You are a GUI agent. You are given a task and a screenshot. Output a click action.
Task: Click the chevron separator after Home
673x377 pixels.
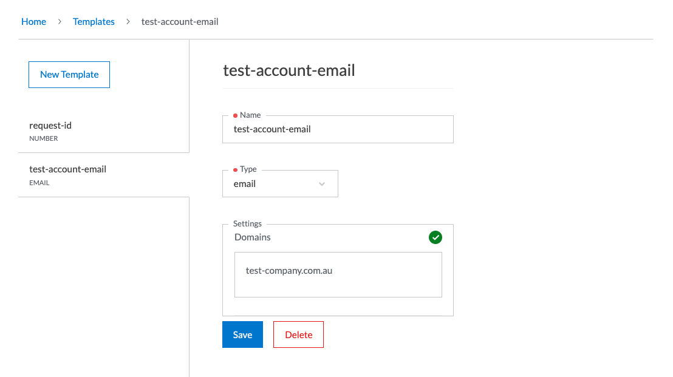pyautogui.click(x=60, y=21)
